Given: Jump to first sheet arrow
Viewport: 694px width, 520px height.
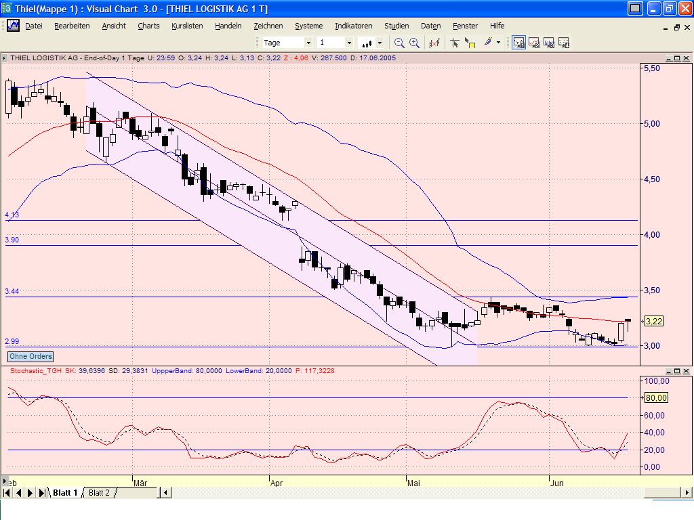Looking at the screenshot, I should pos(7,493).
